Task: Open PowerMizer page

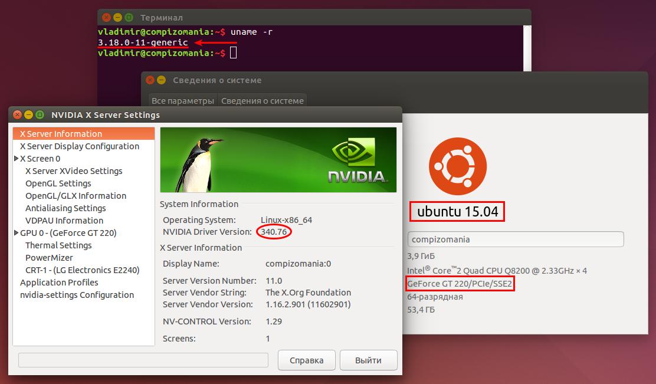Action: coord(49,258)
